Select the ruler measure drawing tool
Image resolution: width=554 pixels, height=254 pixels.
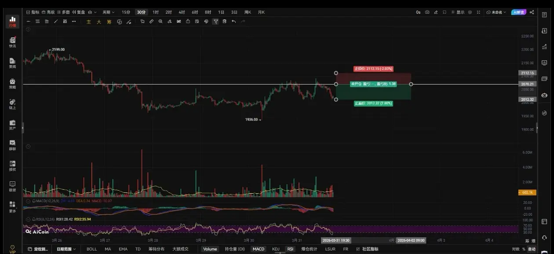pyautogui.click(x=151, y=21)
